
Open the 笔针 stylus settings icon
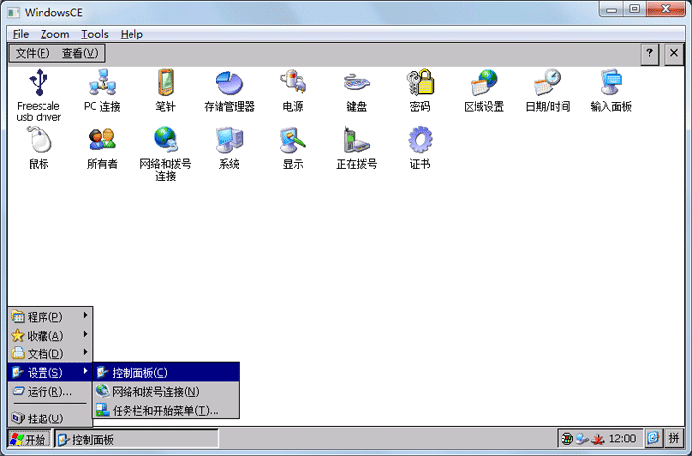(x=165, y=90)
